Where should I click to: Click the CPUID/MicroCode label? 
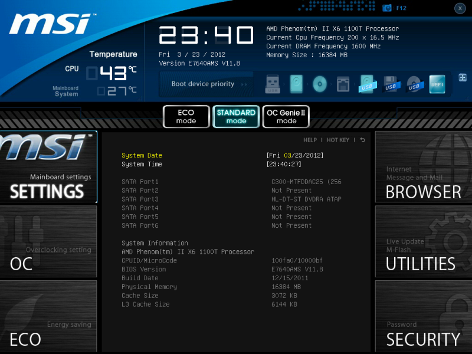(x=149, y=260)
